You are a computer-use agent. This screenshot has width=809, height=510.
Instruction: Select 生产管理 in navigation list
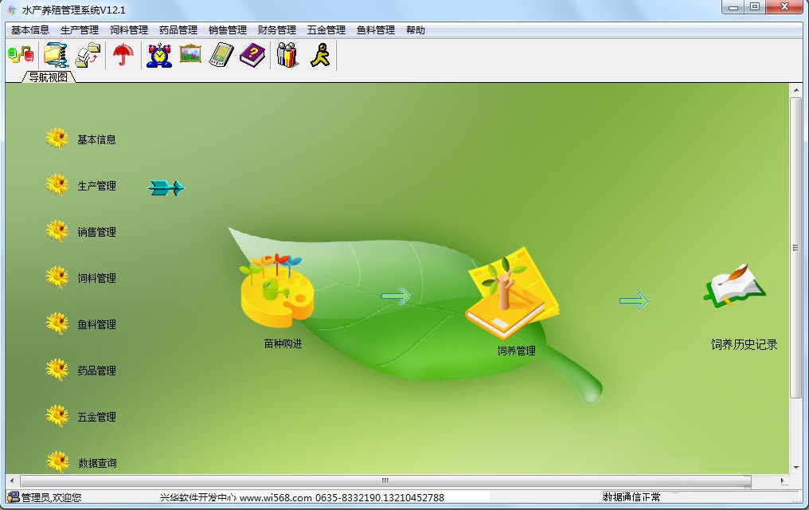click(x=96, y=186)
